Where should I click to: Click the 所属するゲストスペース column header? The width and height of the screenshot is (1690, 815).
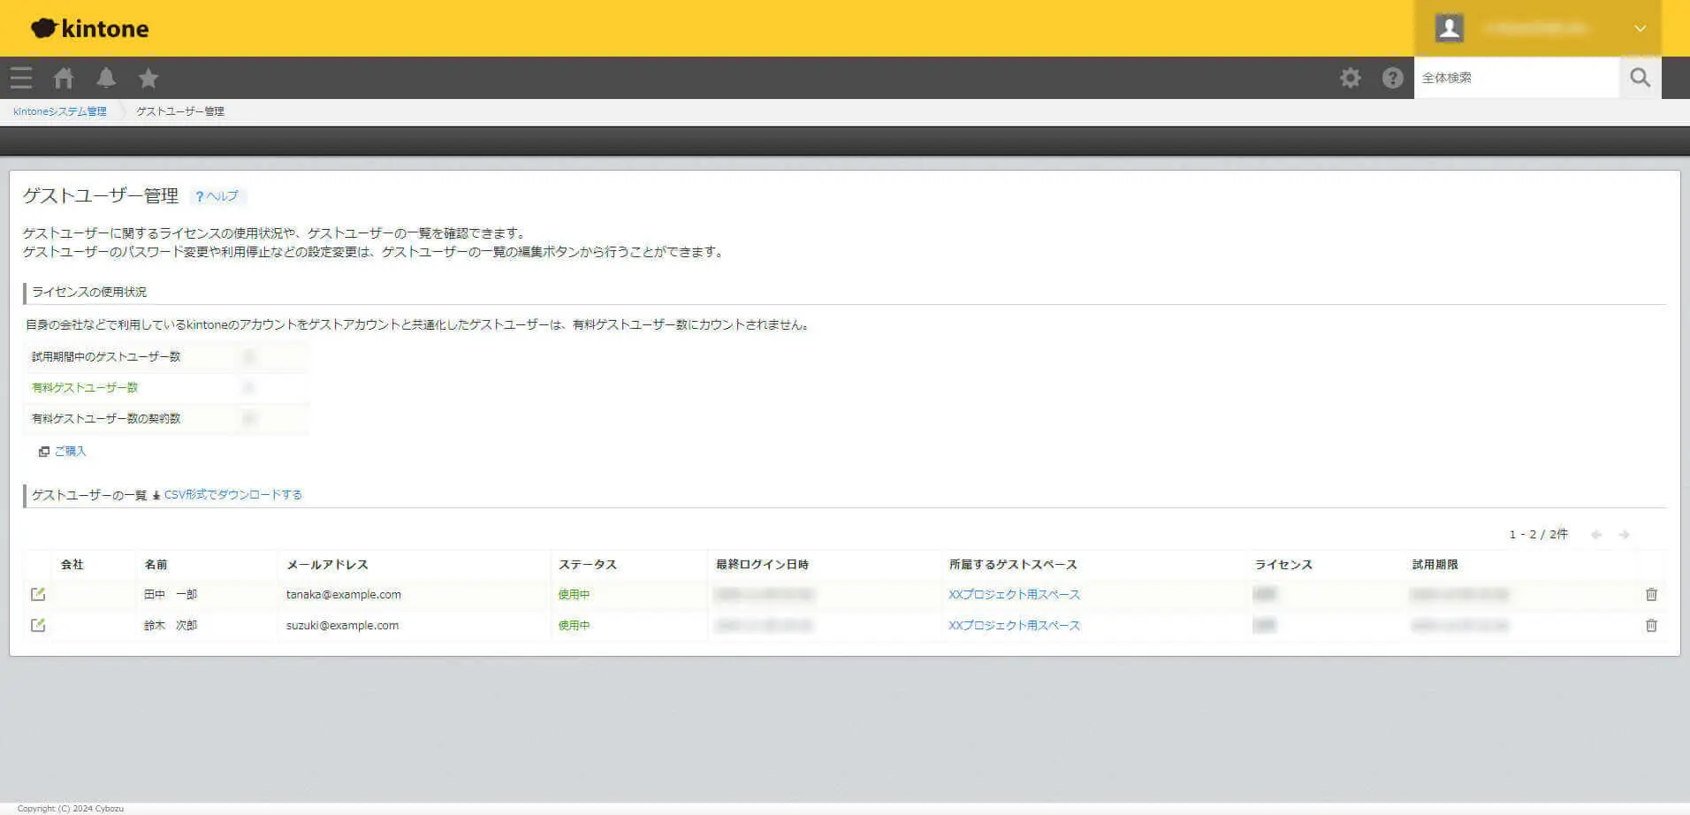tap(1013, 564)
